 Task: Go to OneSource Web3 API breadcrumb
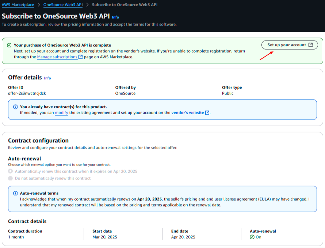tap(63, 5)
